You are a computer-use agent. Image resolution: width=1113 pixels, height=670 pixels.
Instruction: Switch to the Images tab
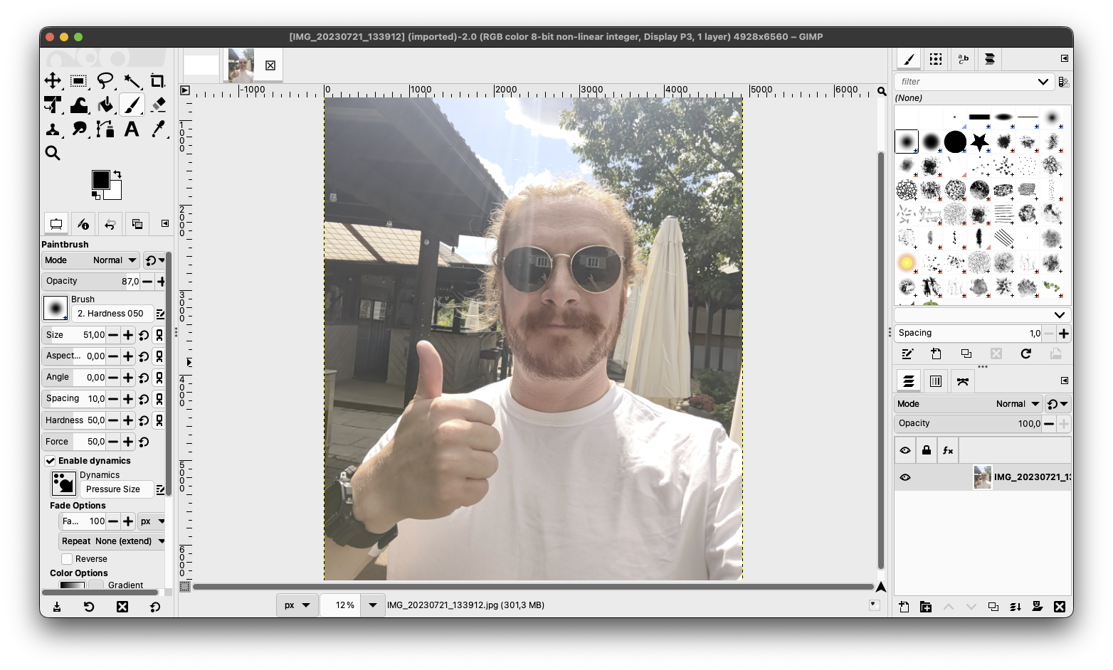click(x=137, y=224)
